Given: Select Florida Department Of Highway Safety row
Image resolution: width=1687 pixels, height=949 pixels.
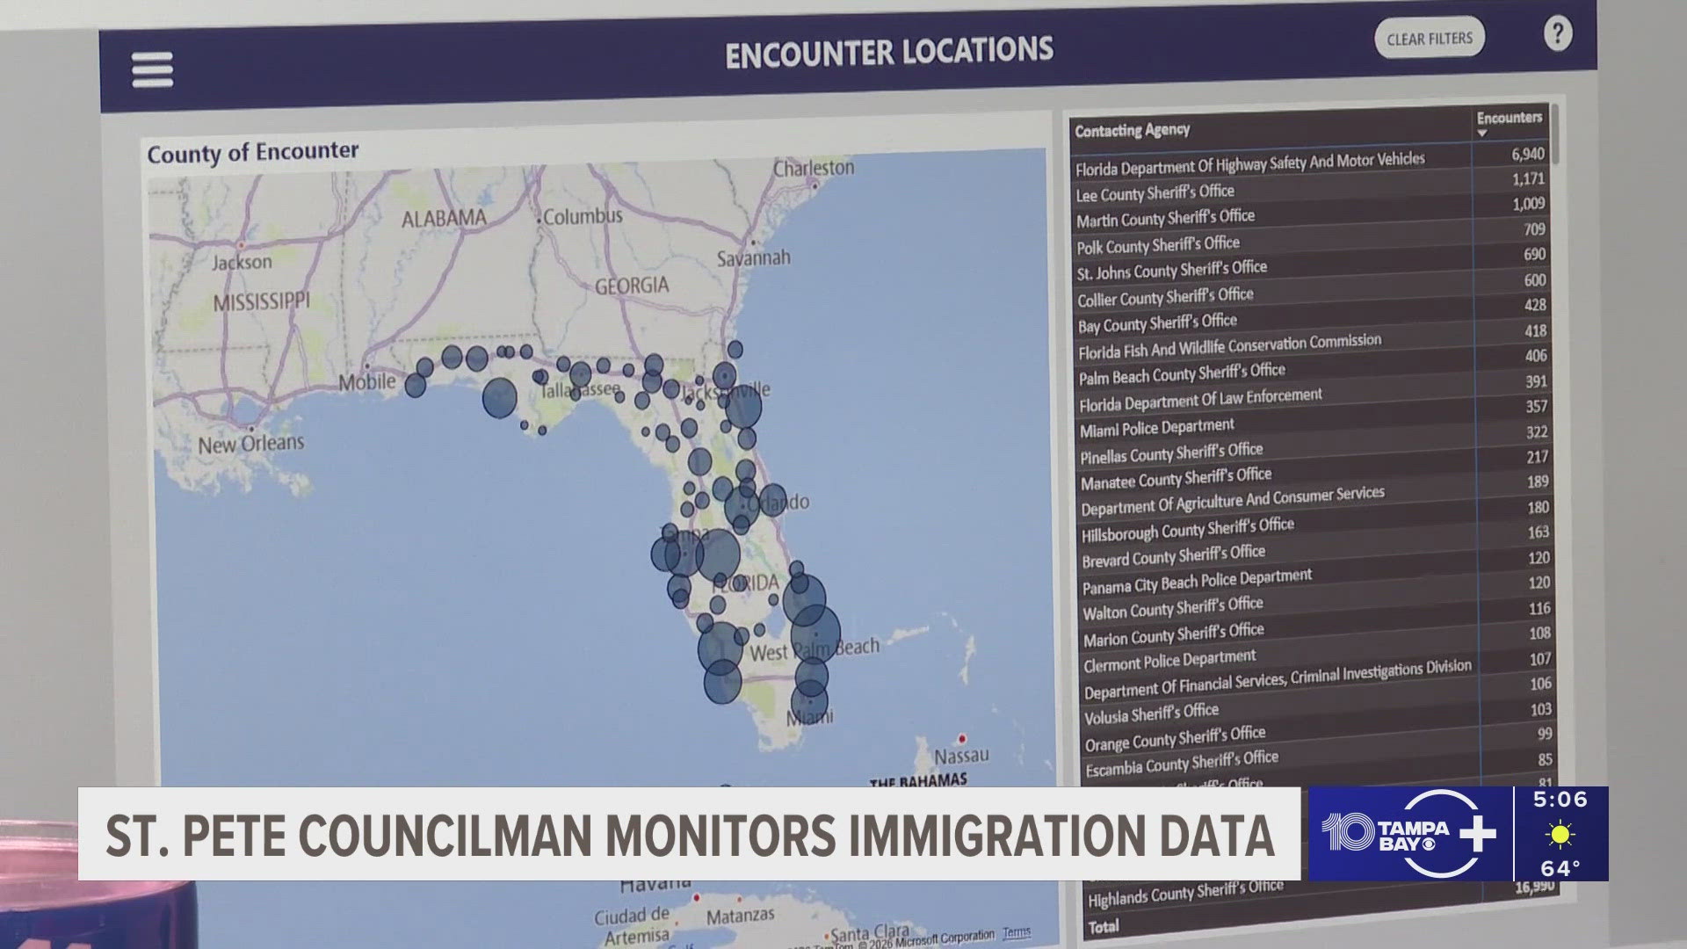Looking at the screenshot, I should click(x=1249, y=163).
